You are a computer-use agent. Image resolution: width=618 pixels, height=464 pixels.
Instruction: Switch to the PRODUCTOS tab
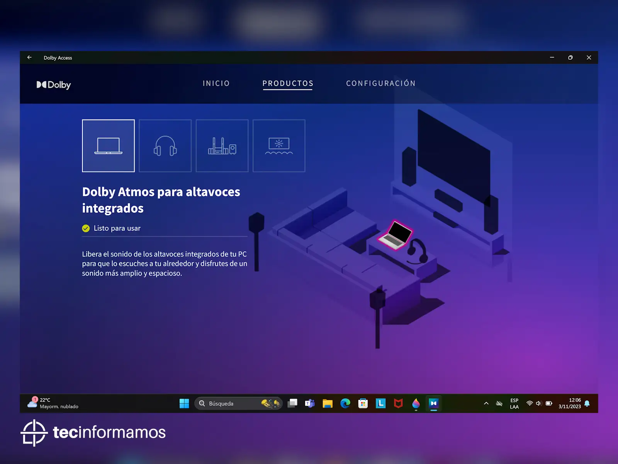(288, 84)
